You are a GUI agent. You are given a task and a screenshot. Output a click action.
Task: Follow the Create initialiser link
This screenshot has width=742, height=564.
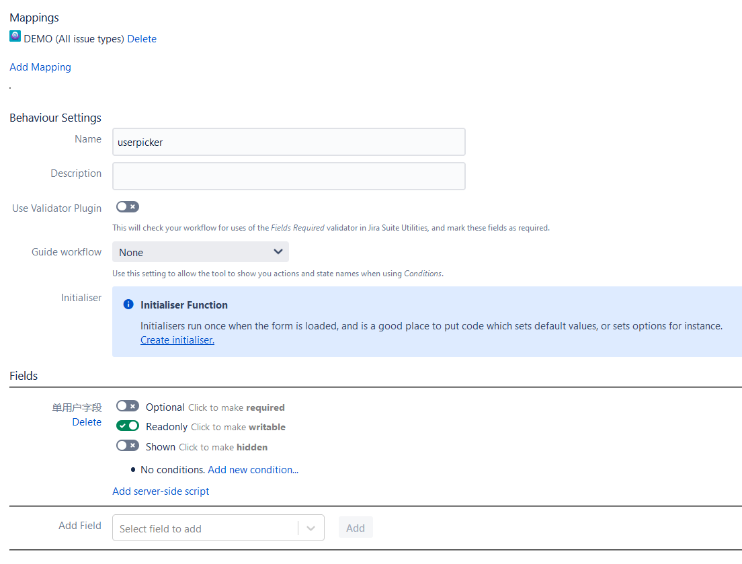tap(177, 340)
